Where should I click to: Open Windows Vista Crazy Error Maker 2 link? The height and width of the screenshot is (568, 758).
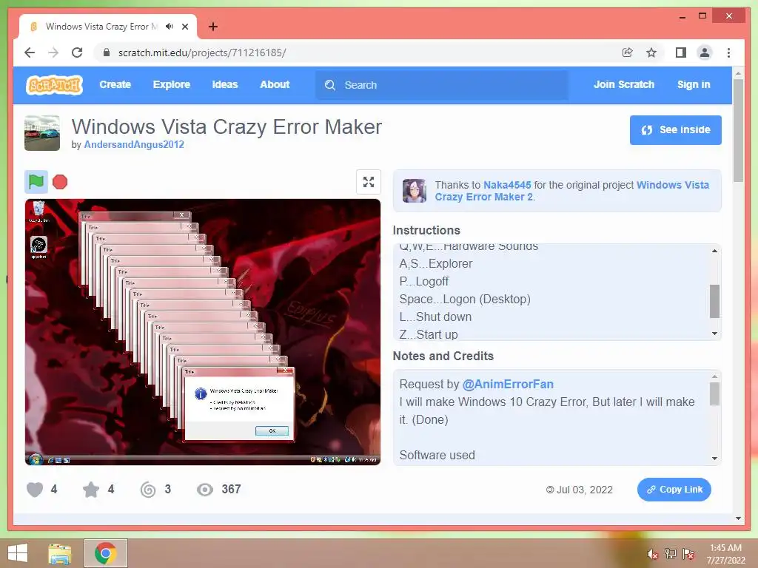[x=572, y=191]
